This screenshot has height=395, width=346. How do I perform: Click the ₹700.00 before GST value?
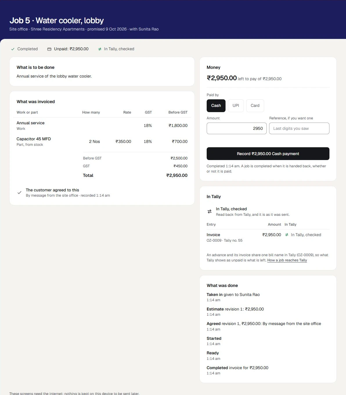179,141
